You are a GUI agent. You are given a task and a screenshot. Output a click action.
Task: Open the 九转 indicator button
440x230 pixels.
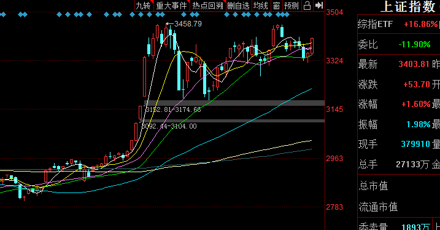[144, 6]
